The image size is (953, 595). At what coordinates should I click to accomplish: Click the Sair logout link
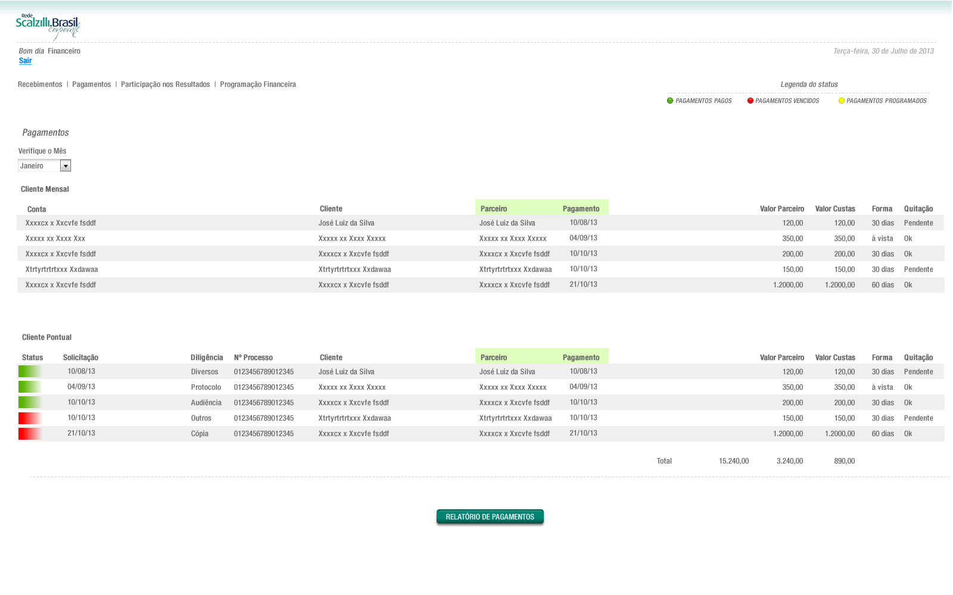(25, 61)
